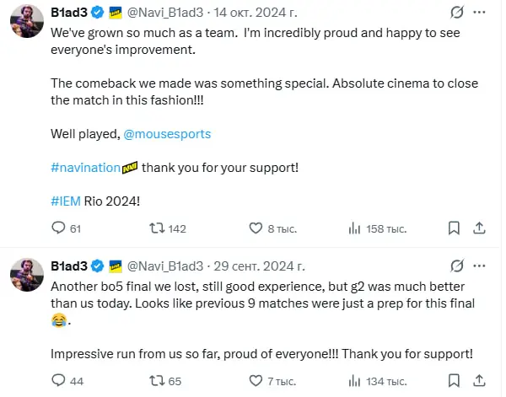Bookmark the IEM Rio 2024 tweet

tap(454, 228)
